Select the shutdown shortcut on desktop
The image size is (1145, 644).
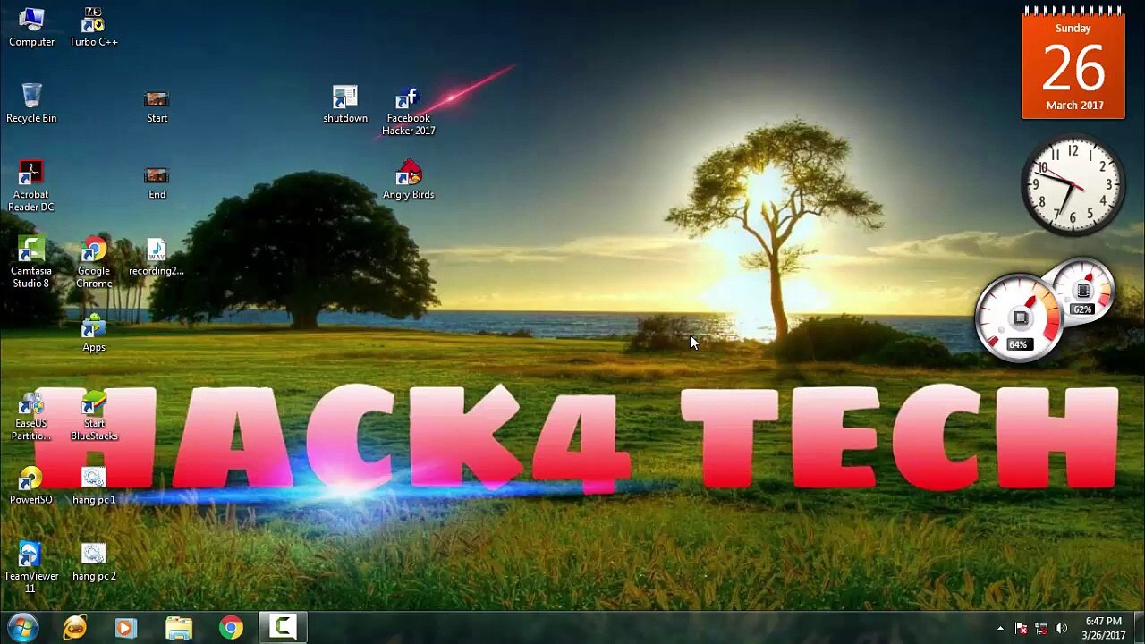coord(345,105)
